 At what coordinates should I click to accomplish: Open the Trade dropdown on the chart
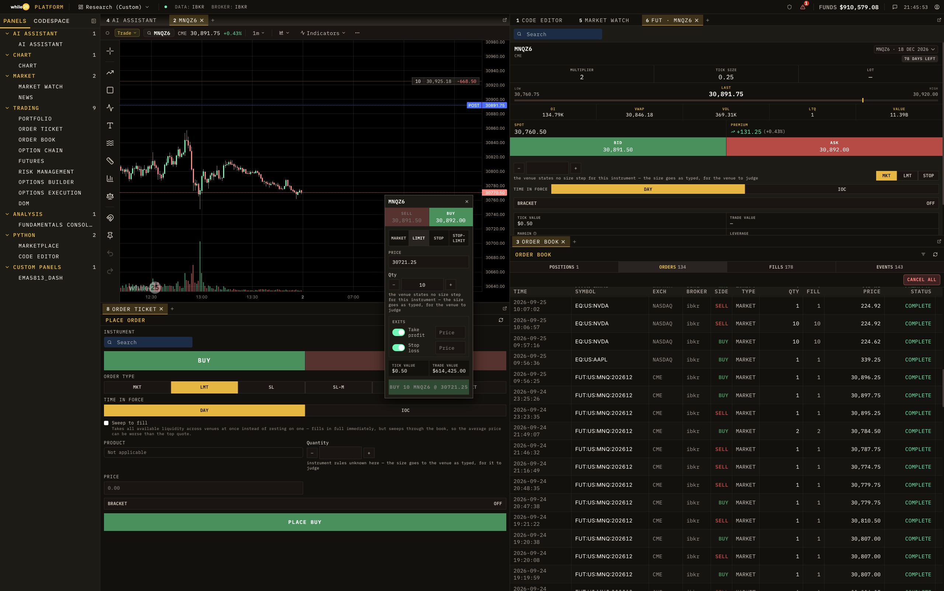pos(127,33)
